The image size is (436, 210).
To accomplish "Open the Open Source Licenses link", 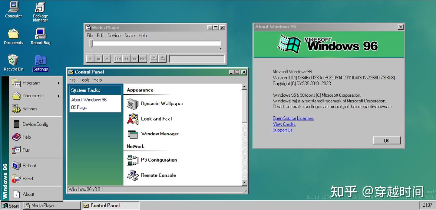I will (x=293, y=118).
